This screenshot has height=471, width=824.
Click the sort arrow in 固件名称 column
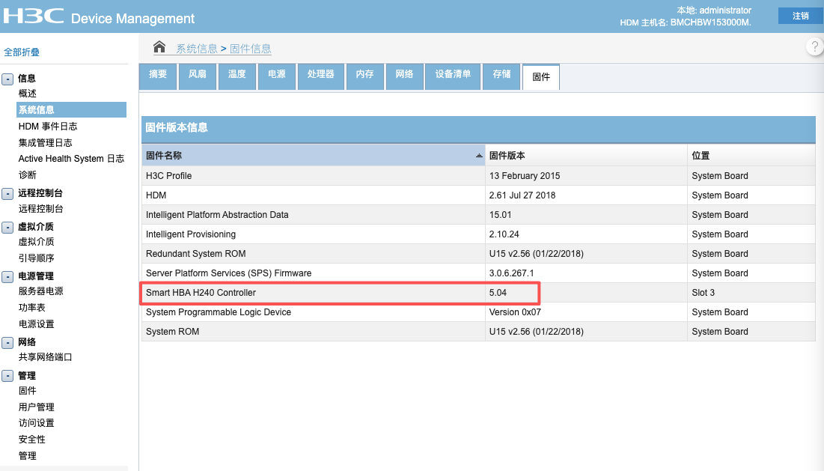coord(479,156)
